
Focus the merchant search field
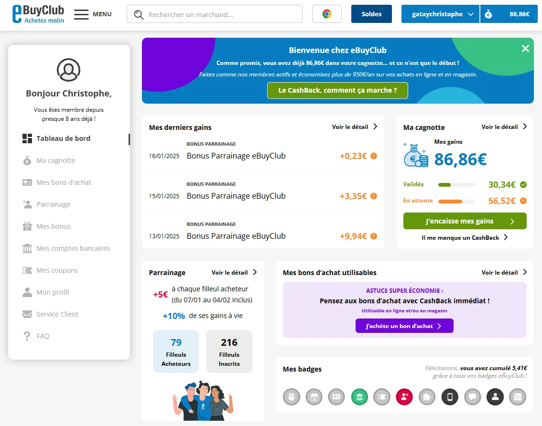click(214, 14)
